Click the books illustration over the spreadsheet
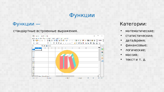Image resolution: width=164 pixels, height=92 pixels. point(67,61)
